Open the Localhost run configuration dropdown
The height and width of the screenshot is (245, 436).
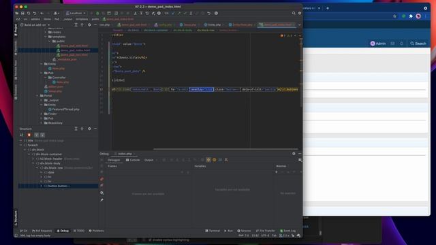[x=76, y=13]
